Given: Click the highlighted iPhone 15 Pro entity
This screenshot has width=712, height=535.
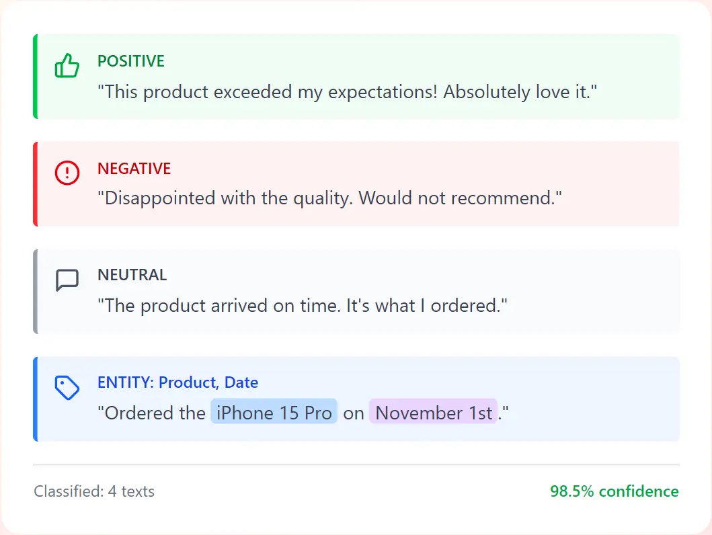Looking at the screenshot, I should 274,412.
